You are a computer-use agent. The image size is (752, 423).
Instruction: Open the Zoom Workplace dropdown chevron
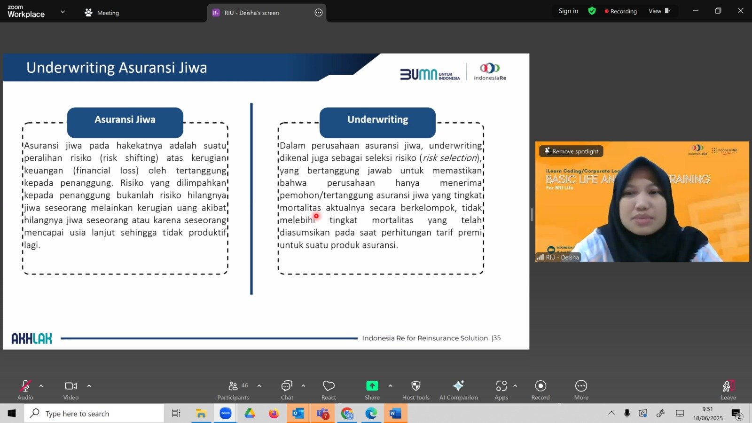63,12
